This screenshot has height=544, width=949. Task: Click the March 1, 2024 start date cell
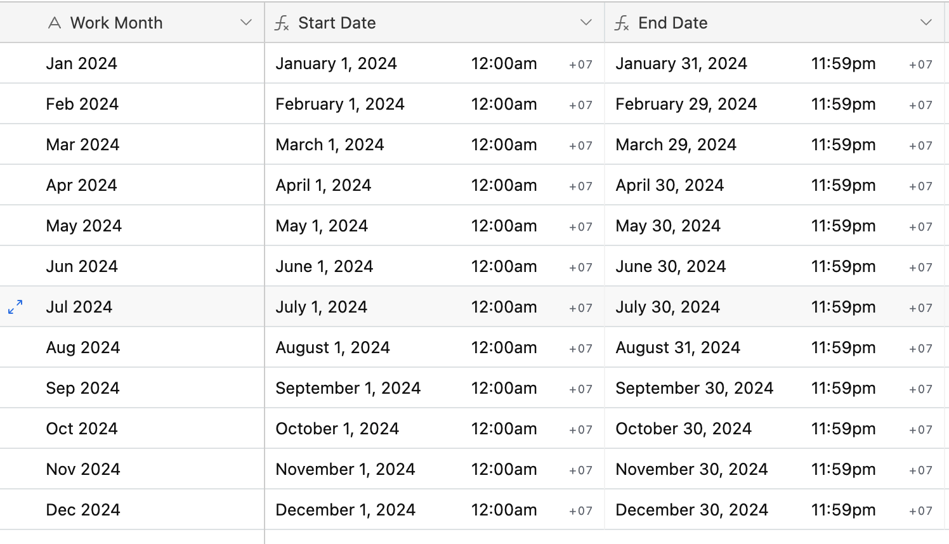435,145
